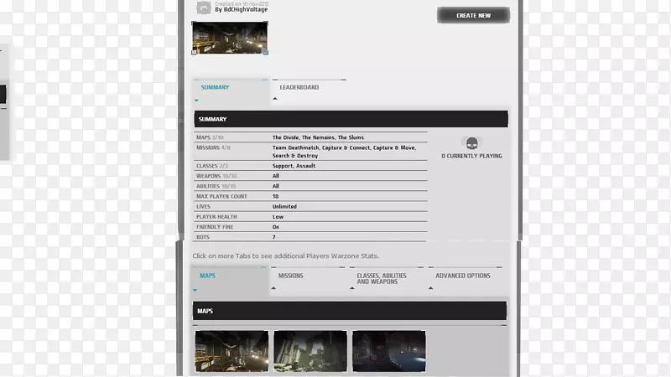Click the WEAPONS row label

coord(208,176)
